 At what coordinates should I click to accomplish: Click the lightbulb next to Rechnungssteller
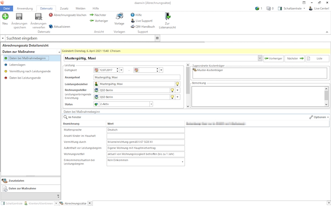coord(172,90)
